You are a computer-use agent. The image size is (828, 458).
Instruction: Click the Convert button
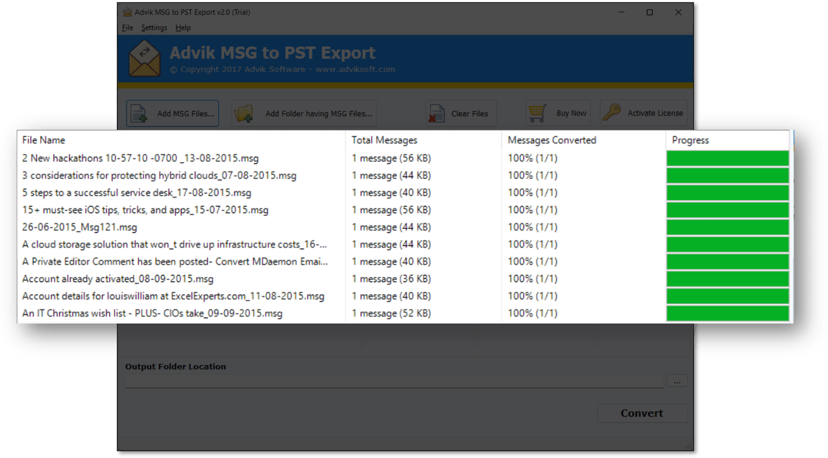point(642,413)
